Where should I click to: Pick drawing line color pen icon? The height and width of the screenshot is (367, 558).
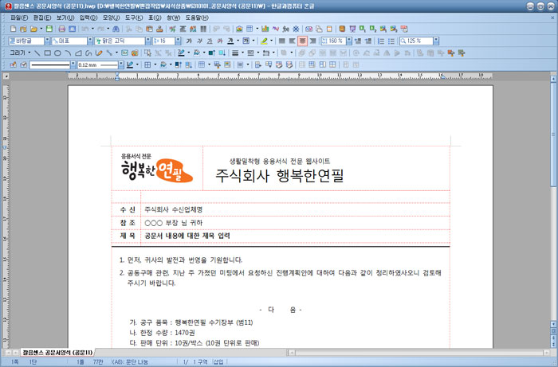[181, 53]
